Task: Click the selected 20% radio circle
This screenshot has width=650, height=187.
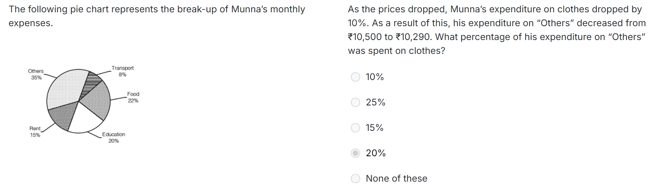Action: [355, 153]
